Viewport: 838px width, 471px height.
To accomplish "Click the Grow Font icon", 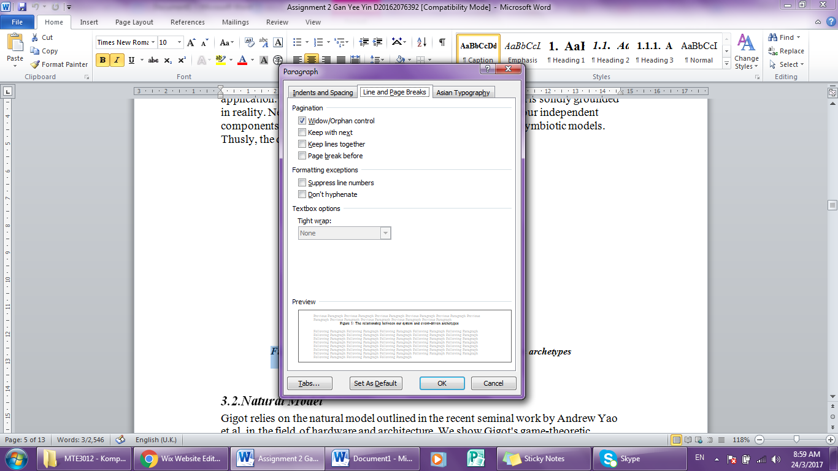I will (191, 42).
